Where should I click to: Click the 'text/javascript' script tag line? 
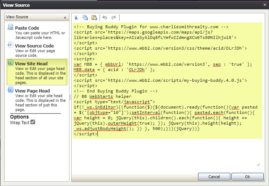[x=114, y=102]
